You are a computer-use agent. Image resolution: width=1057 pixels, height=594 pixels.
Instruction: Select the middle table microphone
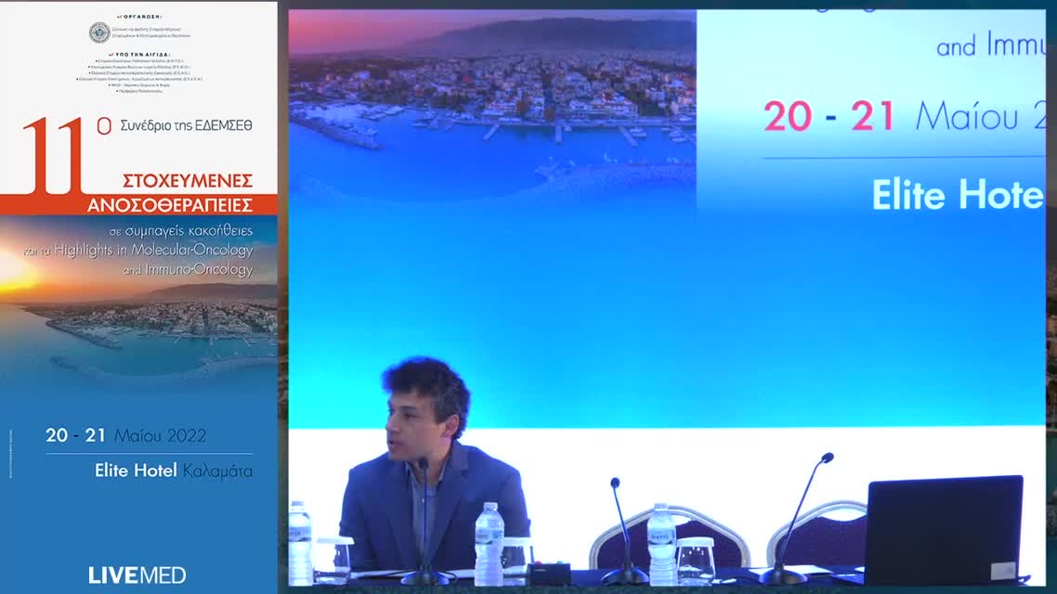(x=622, y=531)
